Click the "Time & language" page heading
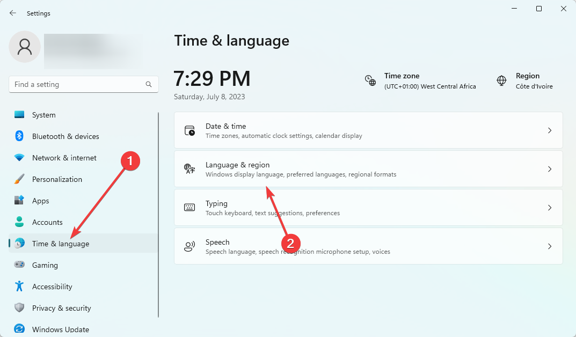 pos(232,41)
